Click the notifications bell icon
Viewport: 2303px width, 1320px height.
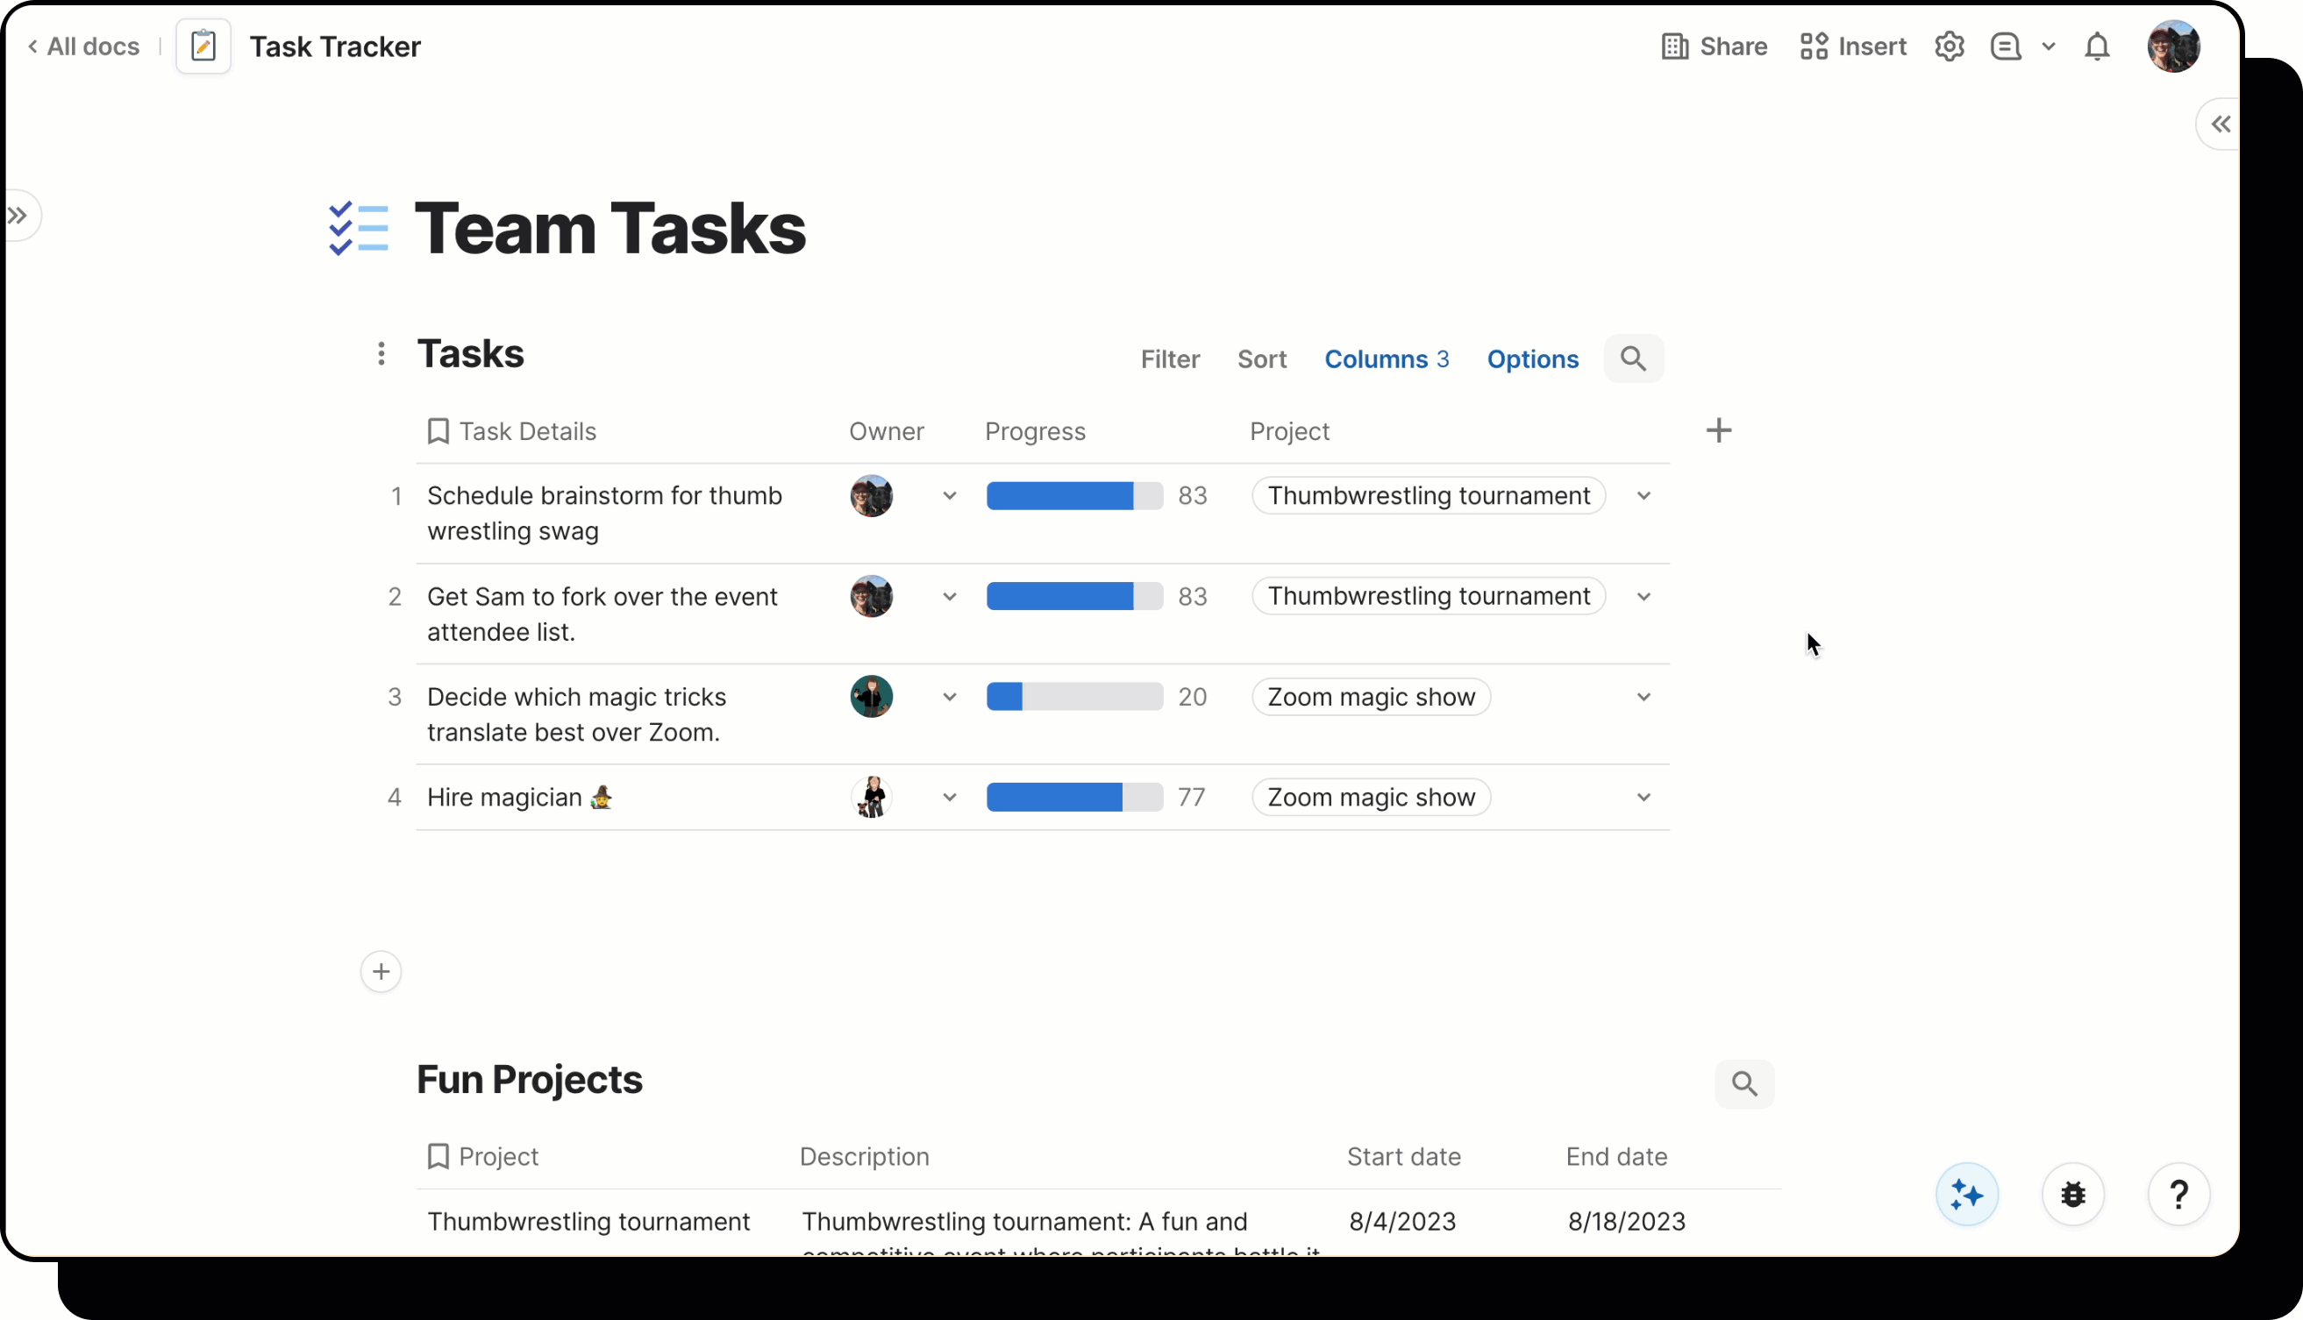pyautogui.click(x=2096, y=46)
